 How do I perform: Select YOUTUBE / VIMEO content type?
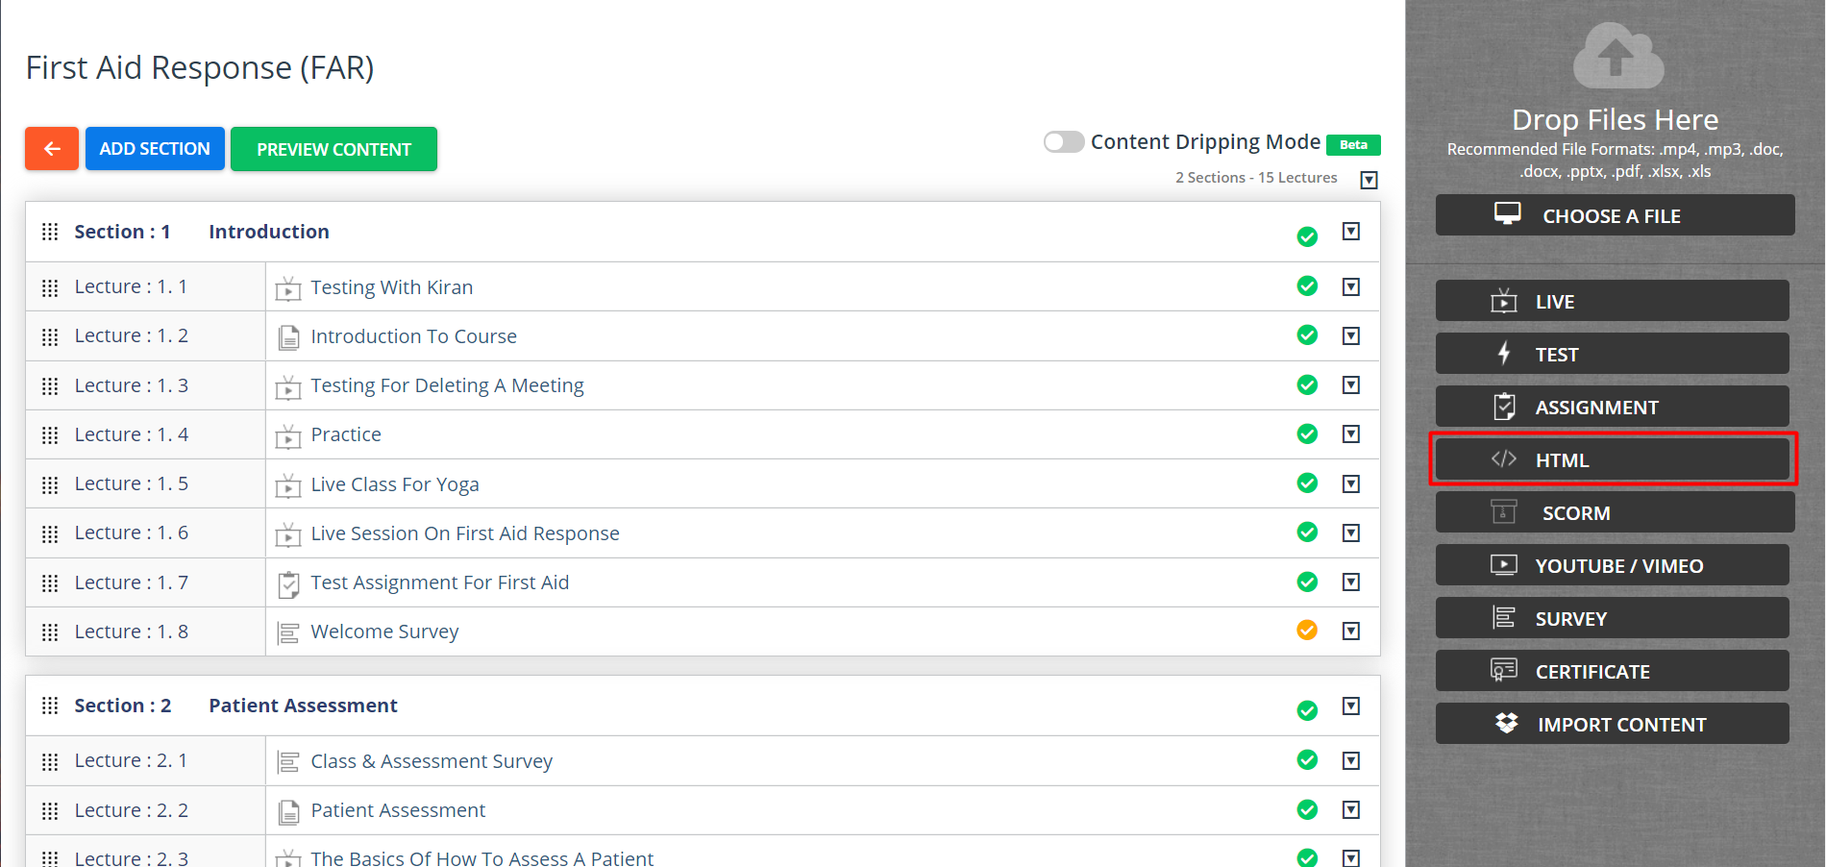(1612, 566)
